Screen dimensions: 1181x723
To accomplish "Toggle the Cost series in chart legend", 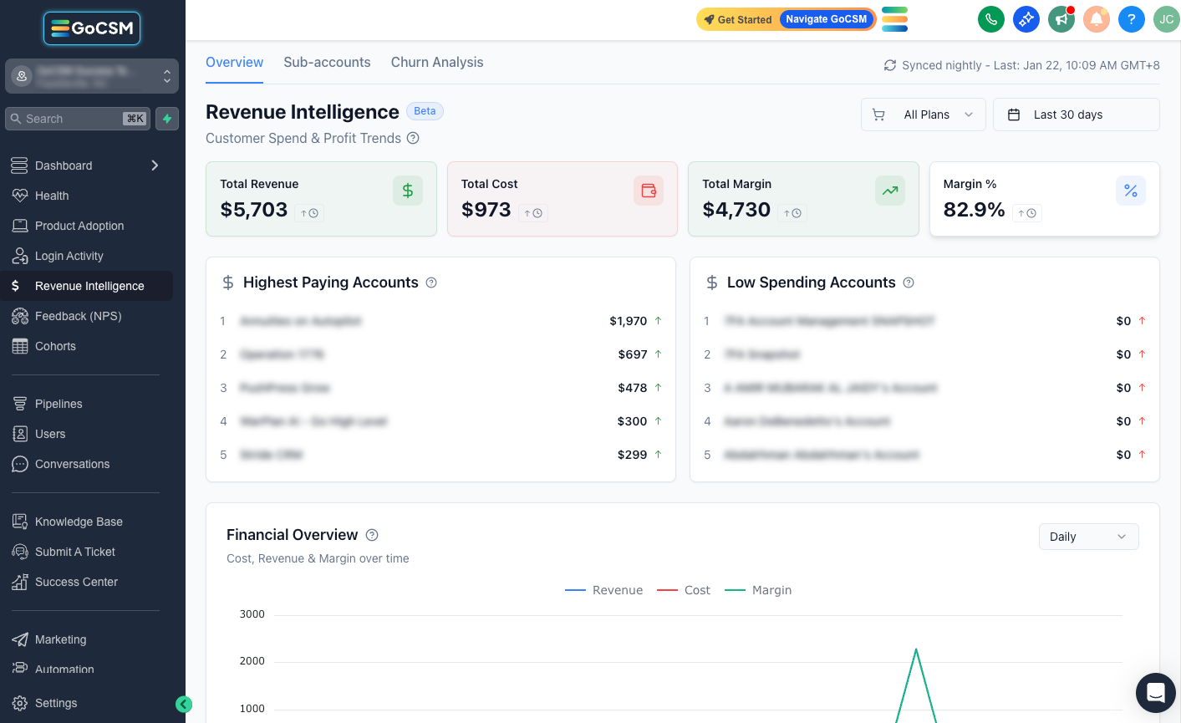I will click(684, 590).
